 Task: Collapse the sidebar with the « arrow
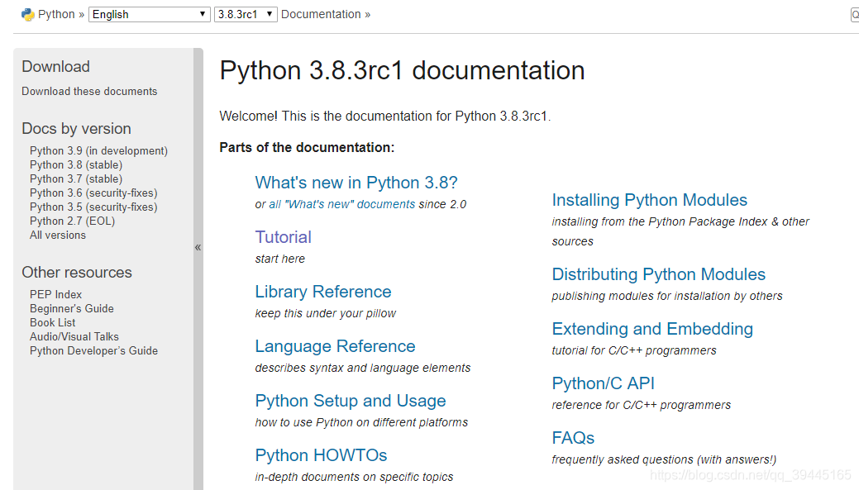coord(198,247)
